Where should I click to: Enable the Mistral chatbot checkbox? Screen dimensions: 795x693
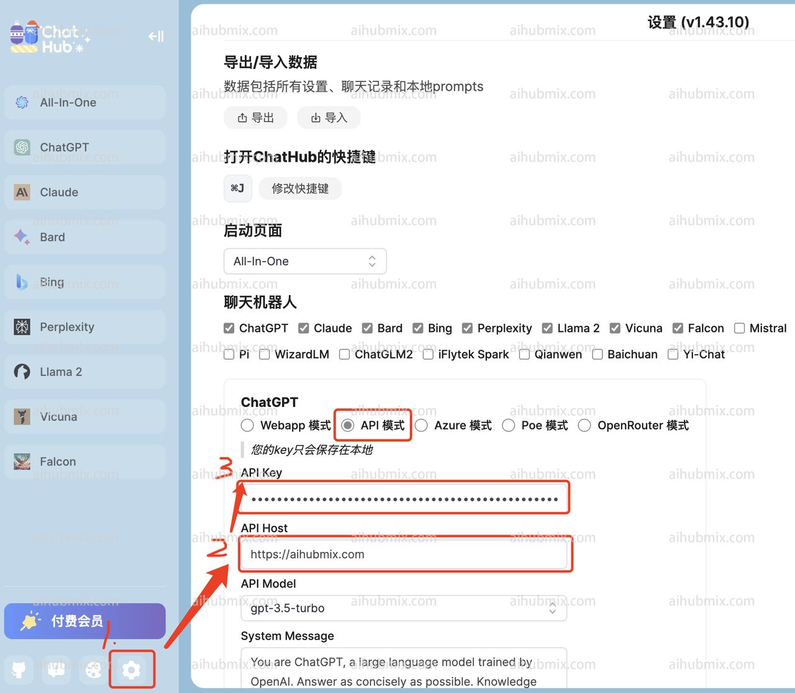pyautogui.click(x=739, y=328)
